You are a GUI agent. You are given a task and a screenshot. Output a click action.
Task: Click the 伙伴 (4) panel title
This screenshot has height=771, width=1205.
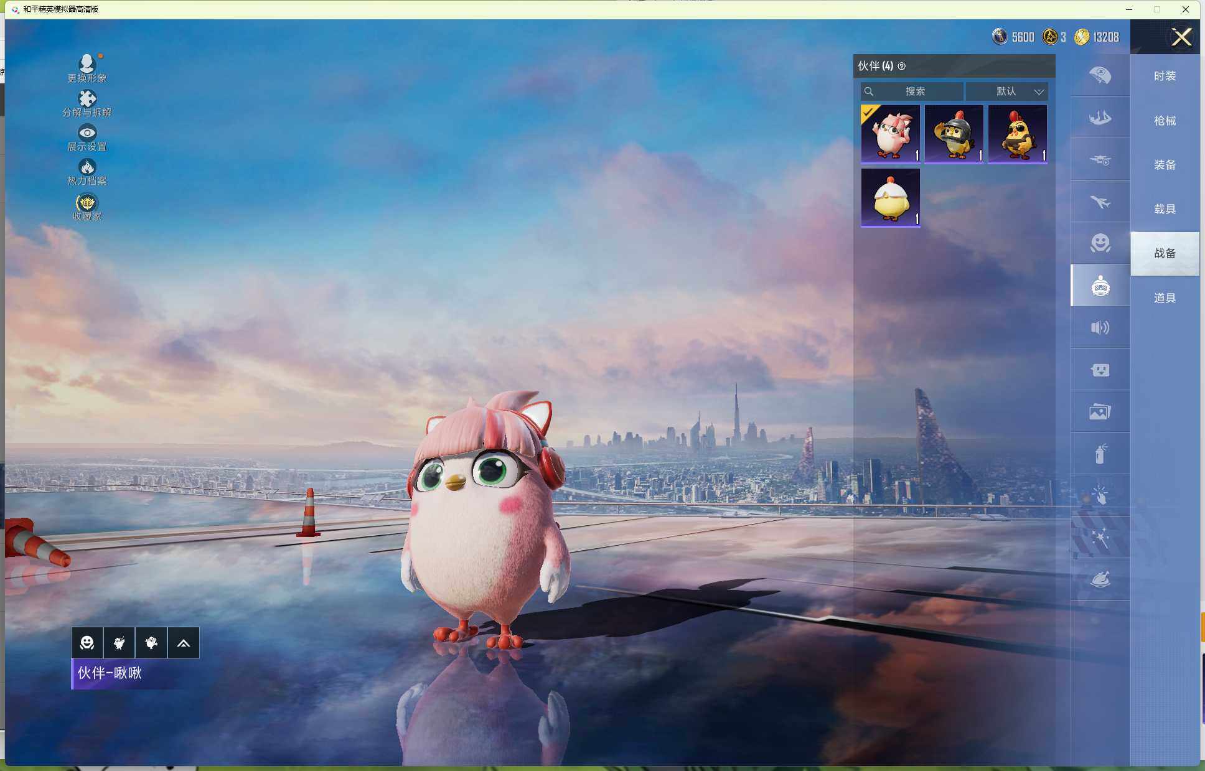[875, 66]
